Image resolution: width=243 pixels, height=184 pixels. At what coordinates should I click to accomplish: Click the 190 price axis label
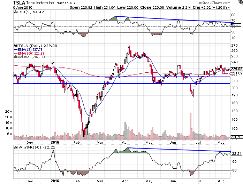pyautogui.click(x=235, y=95)
